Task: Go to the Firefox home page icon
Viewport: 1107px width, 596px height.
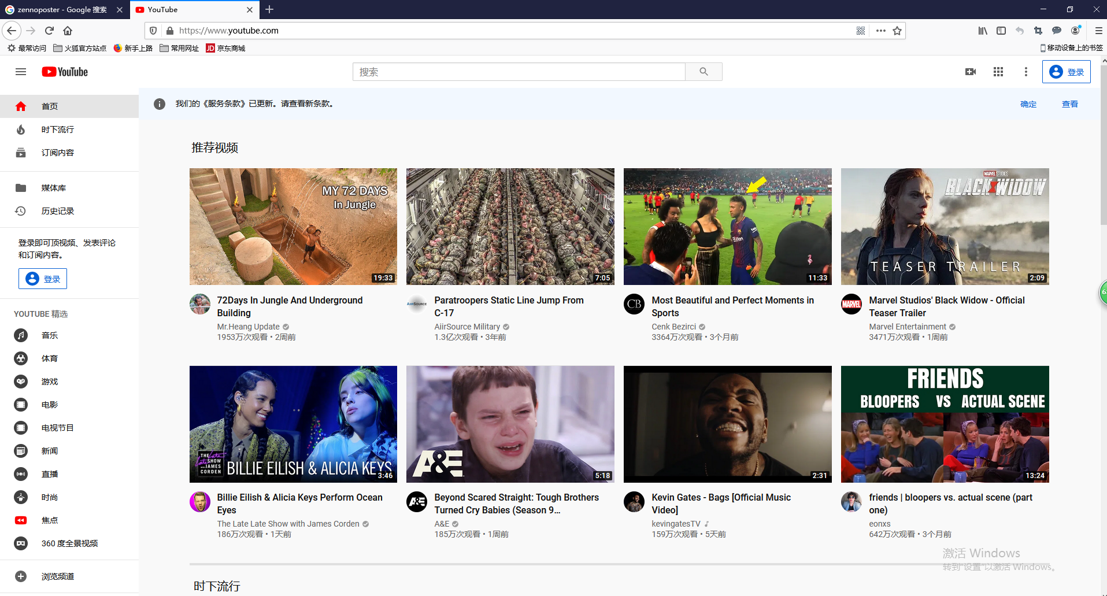Action: (x=68, y=31)
